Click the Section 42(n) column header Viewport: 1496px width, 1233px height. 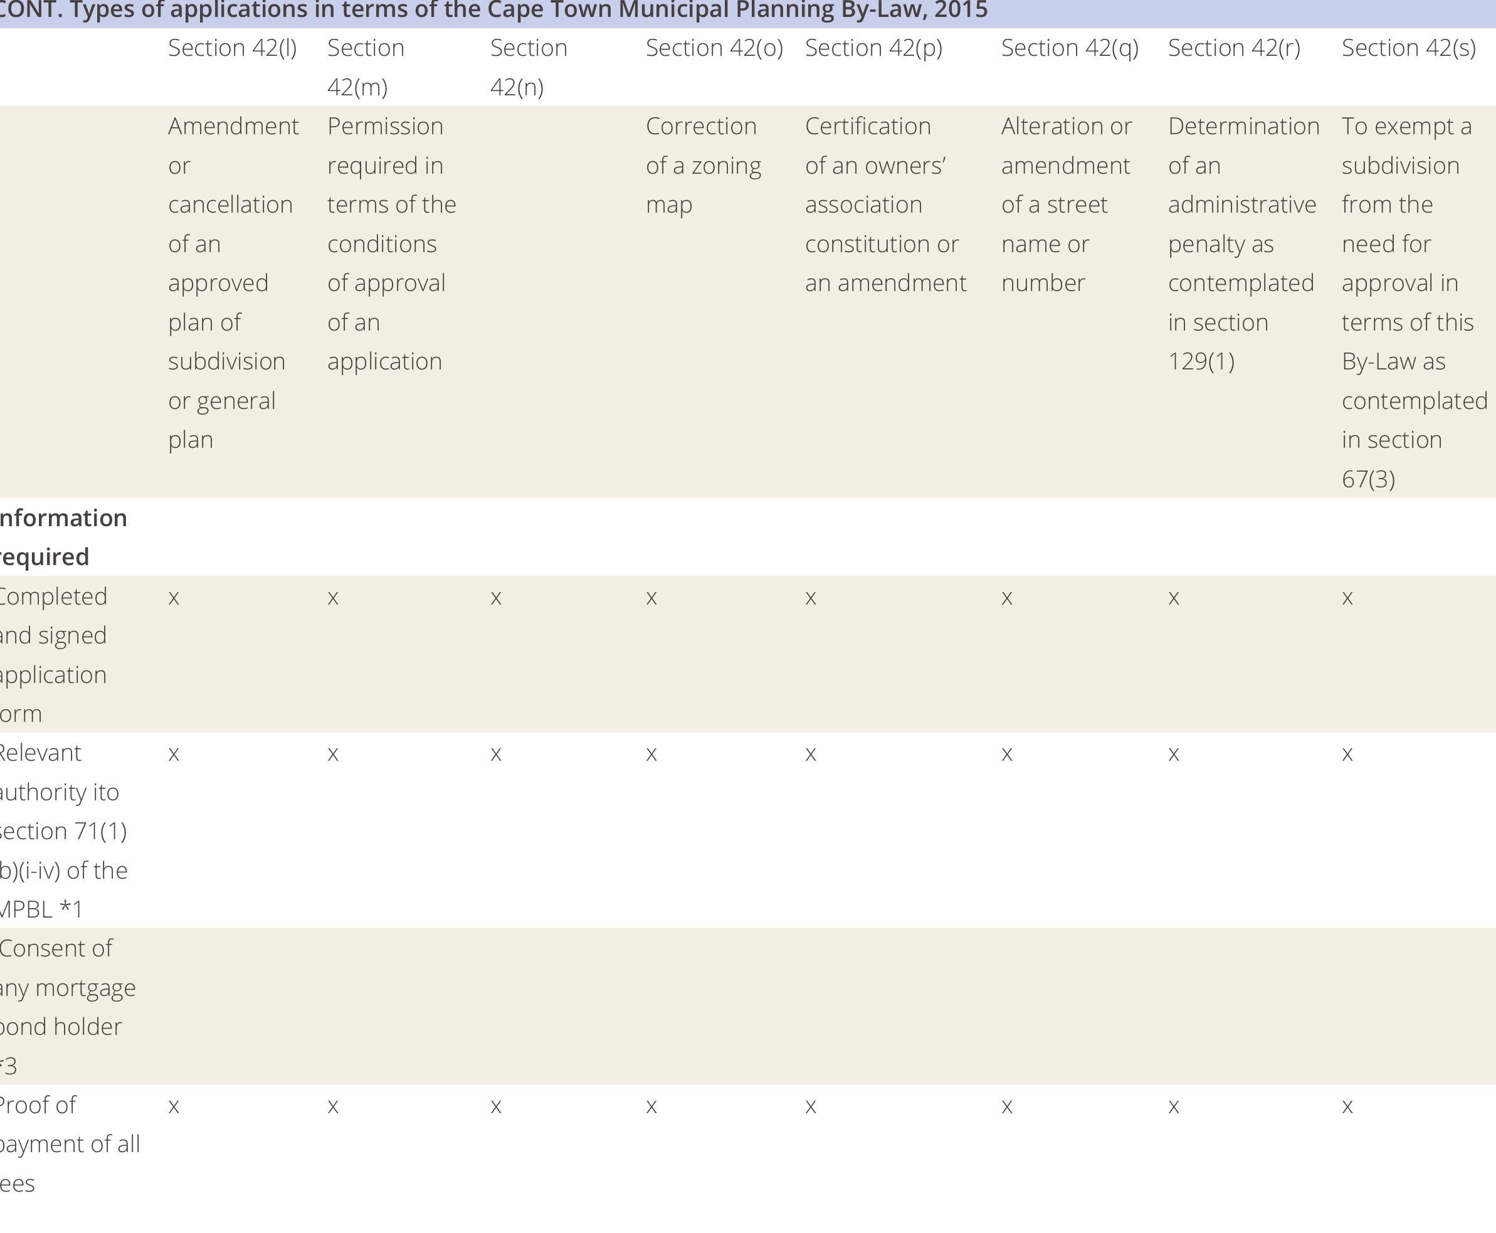[529, 68]
